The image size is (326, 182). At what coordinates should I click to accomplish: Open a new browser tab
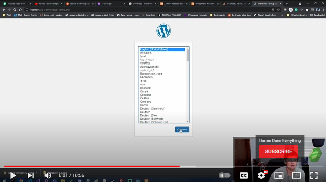[x=287, y=4]
